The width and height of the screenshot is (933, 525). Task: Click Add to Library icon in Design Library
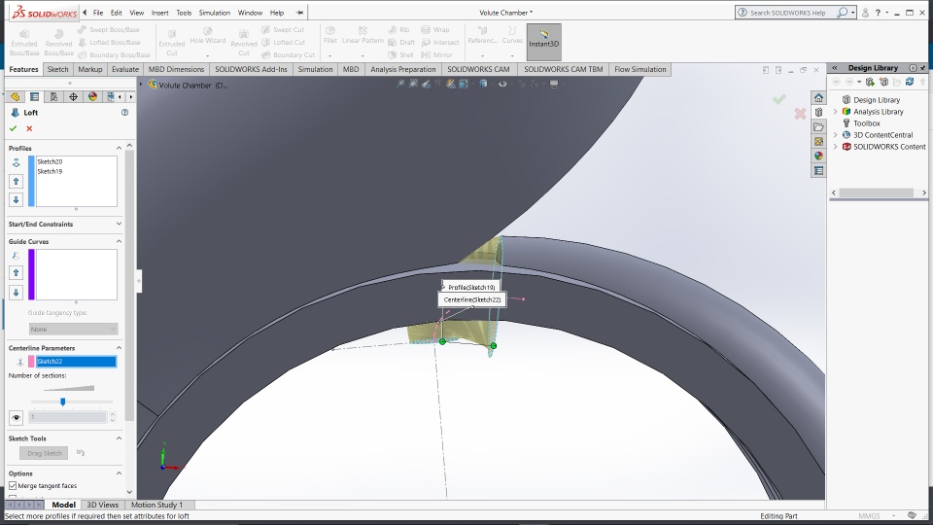pos(870,82)
